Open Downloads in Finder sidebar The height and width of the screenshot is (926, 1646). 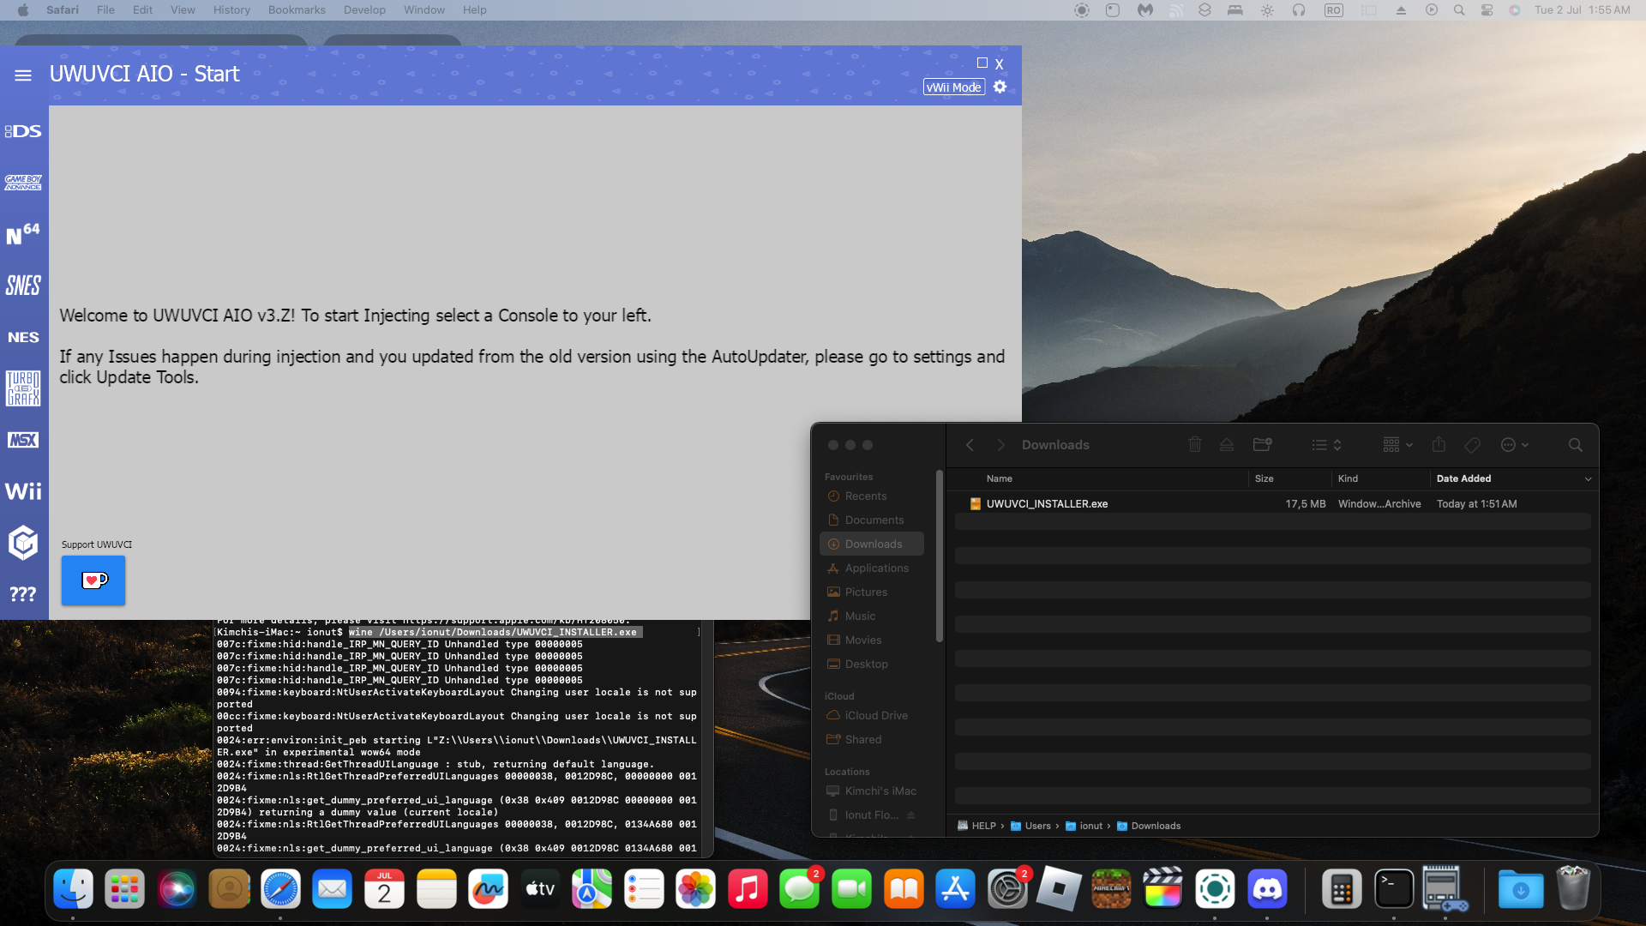[x=872, y=544]
